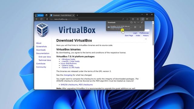Open Linux distributions link
The width and height of the screenshot is (194, 109).
click(x=69, y=63)
